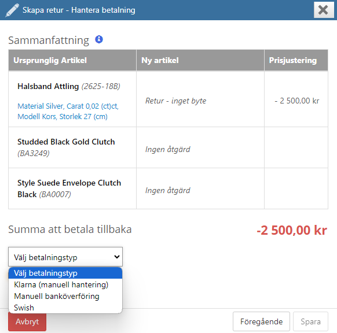Screen dimensions: 337x333
Task: Click the red Avbryt button
Action: [27, 321]
